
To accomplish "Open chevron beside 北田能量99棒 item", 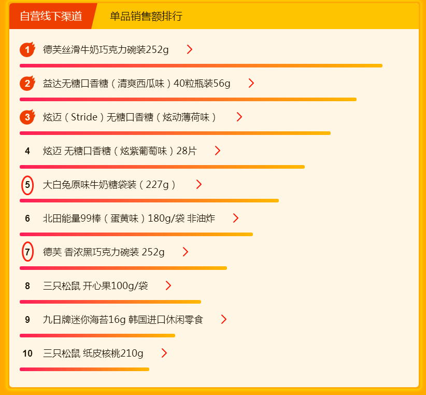I will (x=236, y=218).
